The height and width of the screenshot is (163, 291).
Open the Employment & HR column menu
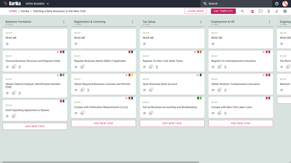[269, 22]
